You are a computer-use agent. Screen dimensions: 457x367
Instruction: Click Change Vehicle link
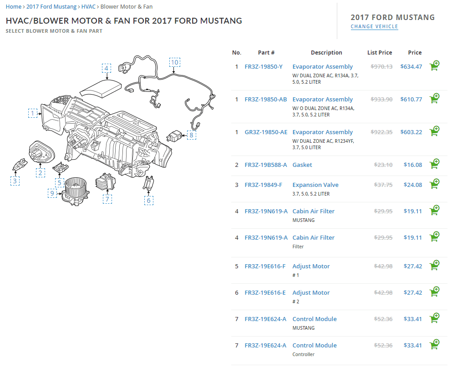pos(374,26)
